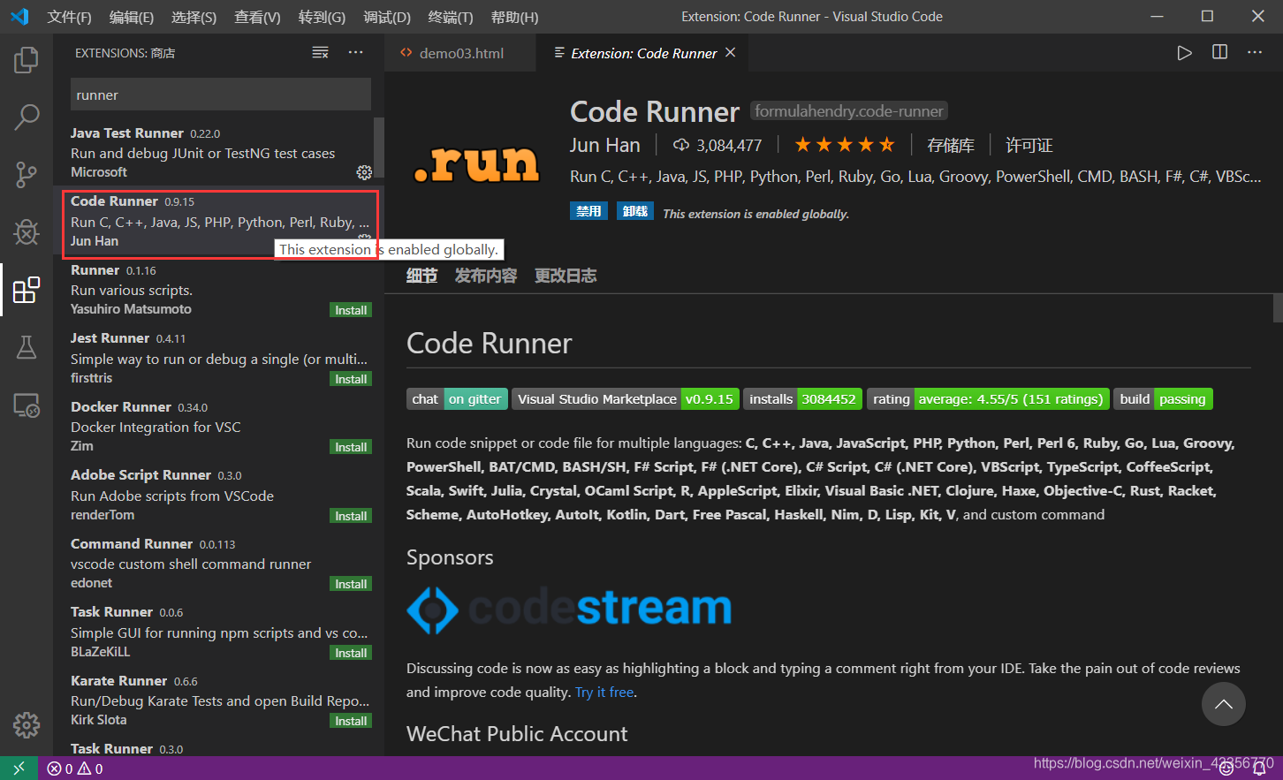1283x780 pixels.
Task: Click the remote window indicator in status bar
Action: pyautogui.click(x=19, y=769)
